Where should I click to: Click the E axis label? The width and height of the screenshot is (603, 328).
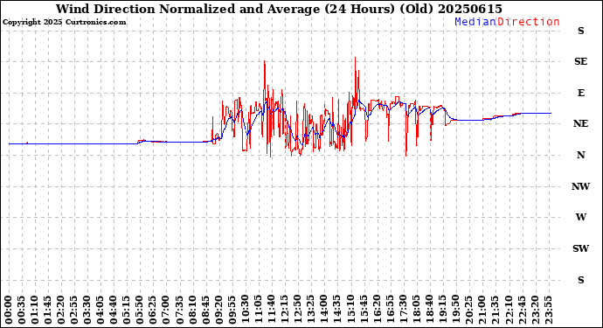pos(580,93)
